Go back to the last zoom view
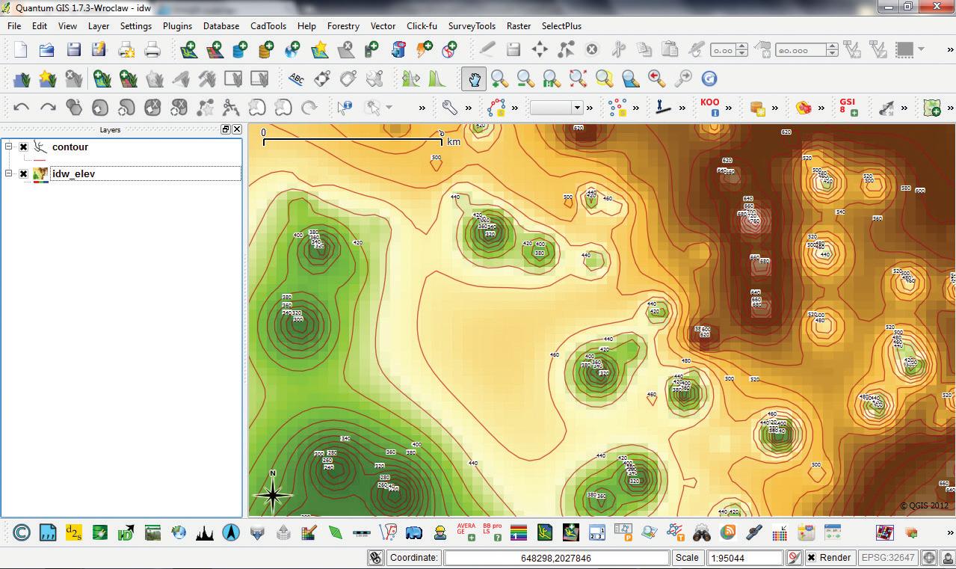This screenshot has width=956, height=569. tap(656, 79)
